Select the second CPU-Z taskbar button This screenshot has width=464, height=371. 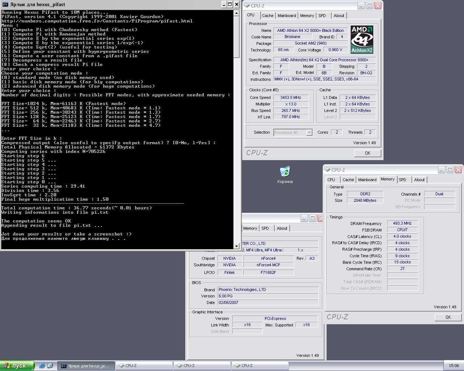pos(202,366)
